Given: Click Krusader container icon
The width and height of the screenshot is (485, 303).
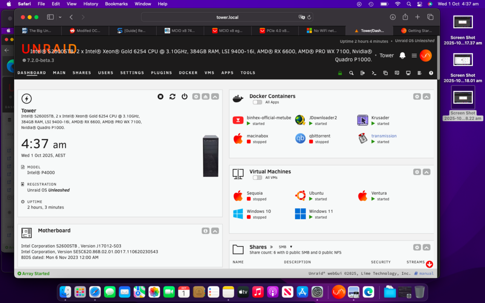Looking at the screenshot, I should (362, 120).
